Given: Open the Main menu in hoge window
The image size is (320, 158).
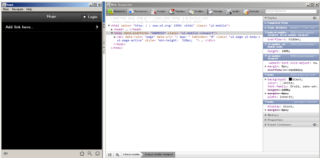Looking at the screenshot, I should coord(6,9).
